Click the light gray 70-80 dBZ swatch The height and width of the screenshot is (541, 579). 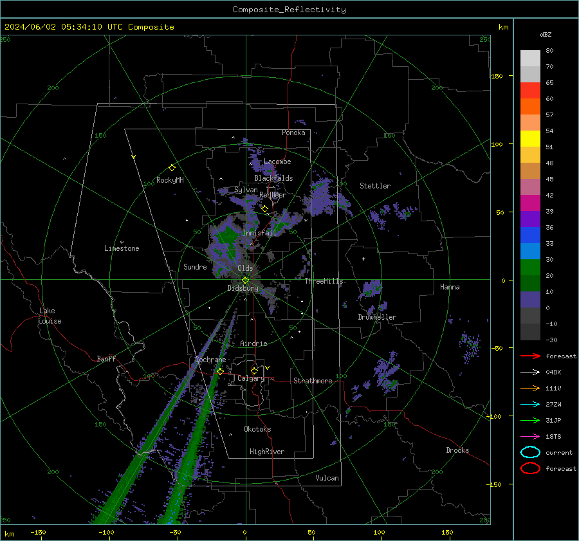[530, 59]
